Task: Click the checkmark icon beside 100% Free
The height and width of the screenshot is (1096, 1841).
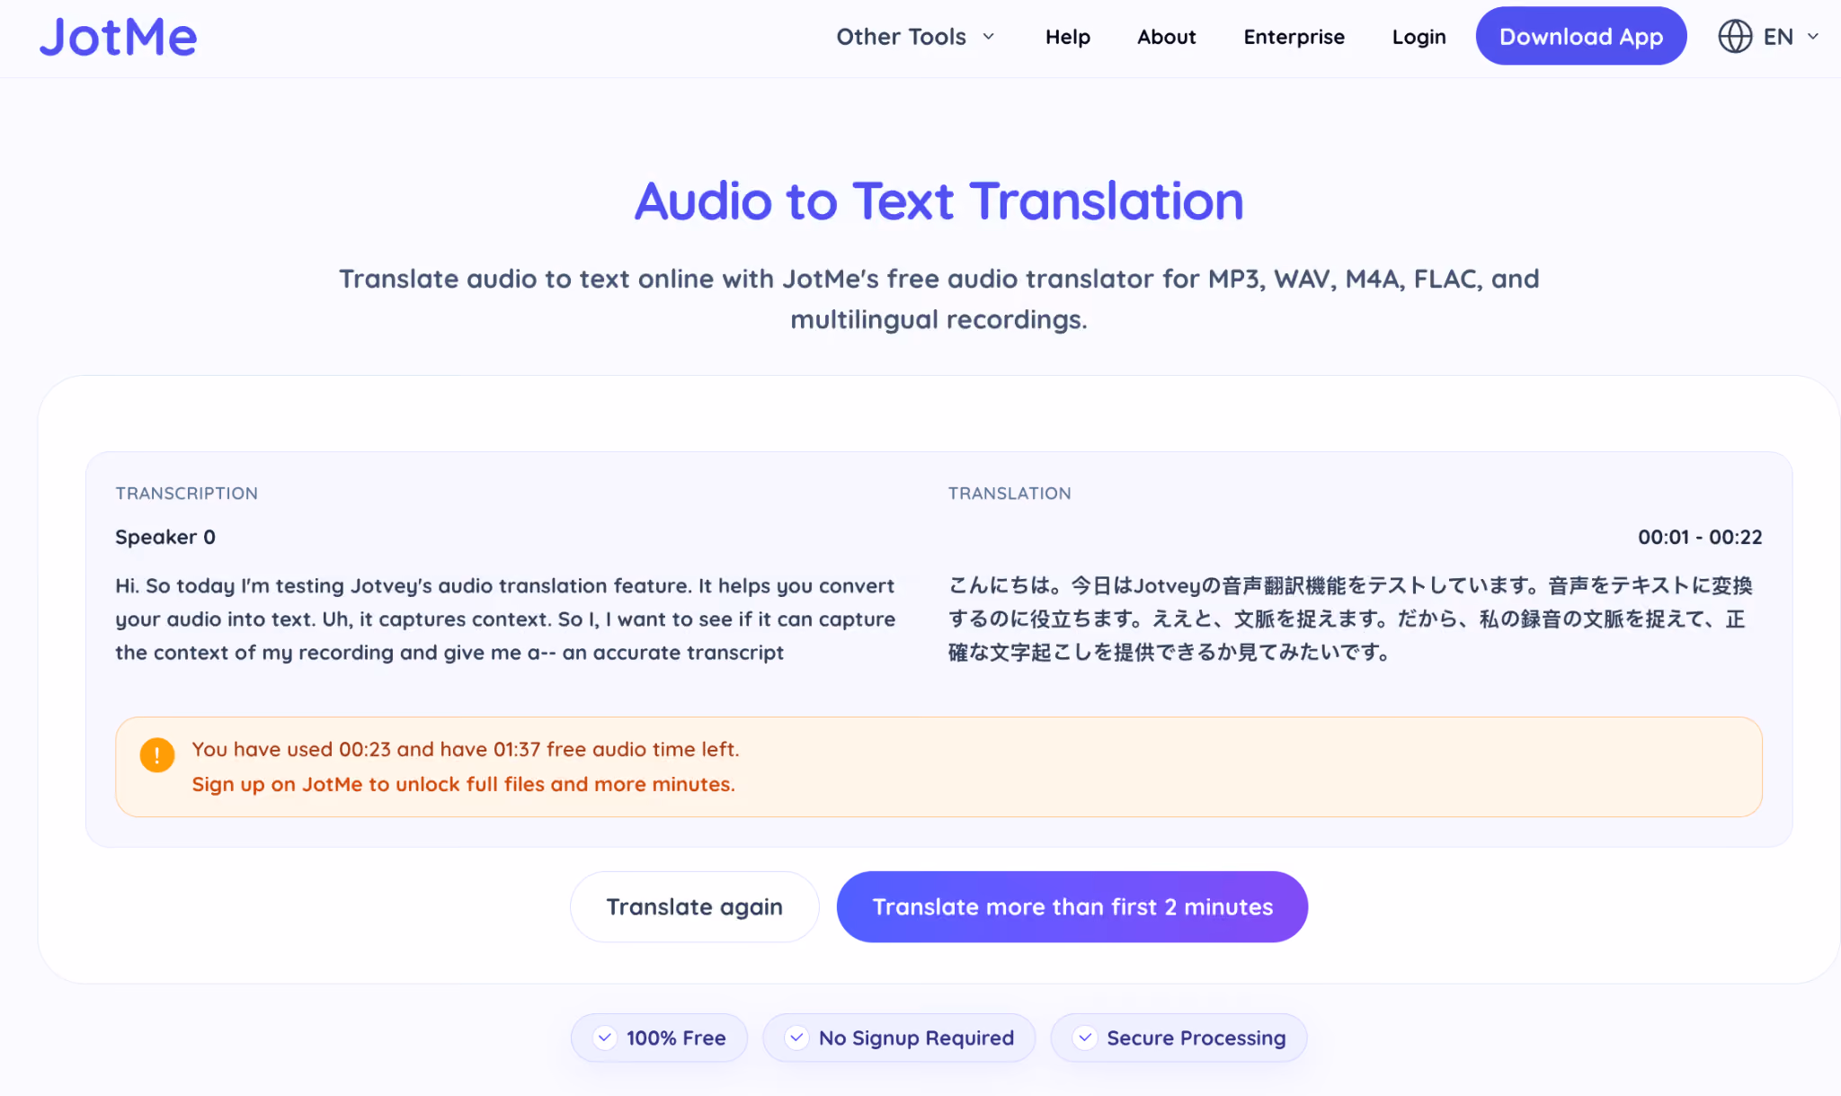Action: coord(605,1038)
